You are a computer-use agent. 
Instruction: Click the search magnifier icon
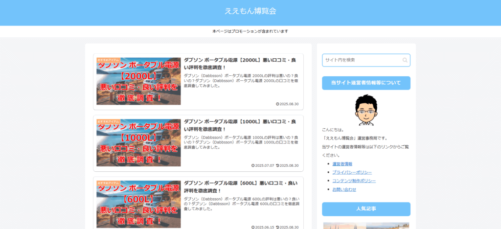pyautogui.click(x=405, y=60)
